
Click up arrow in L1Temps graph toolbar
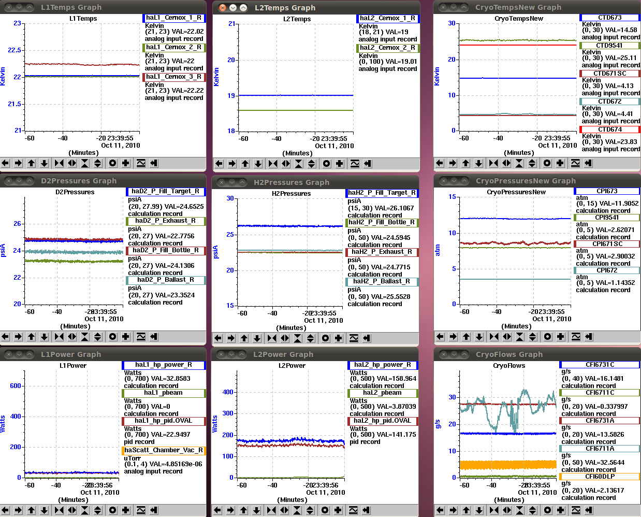coord(32,163)
